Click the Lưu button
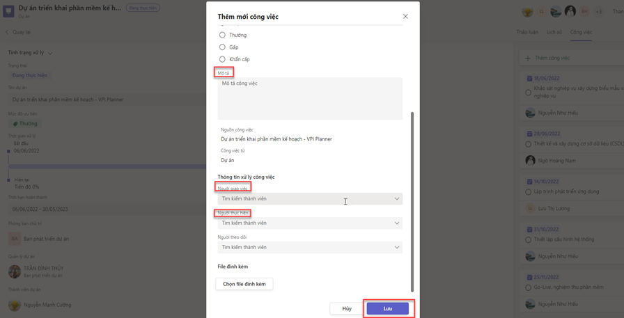The height and width of the screenshot is (318, 624). [388, 308]
